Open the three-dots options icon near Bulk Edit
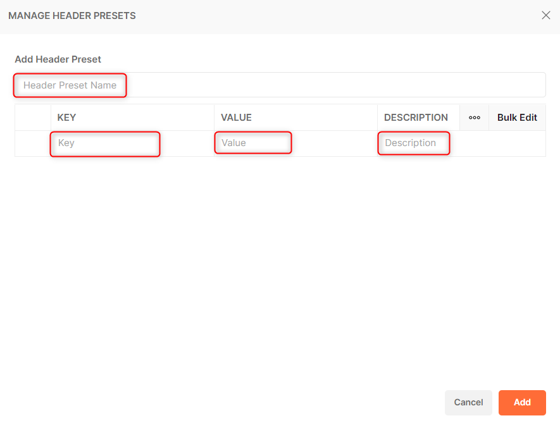This screenshot has height=430, width=560. coord(474,118)
